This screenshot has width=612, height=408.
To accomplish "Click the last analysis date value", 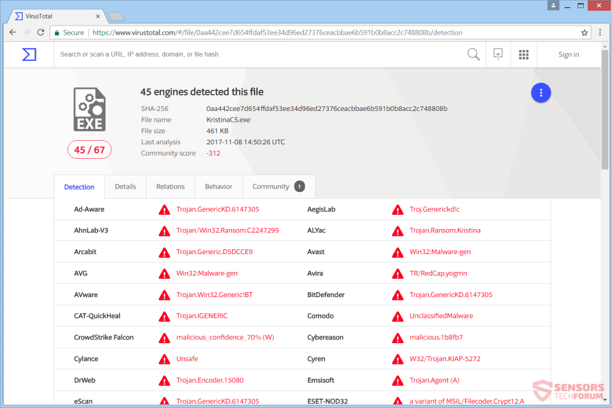I will [x=246, y=142].
